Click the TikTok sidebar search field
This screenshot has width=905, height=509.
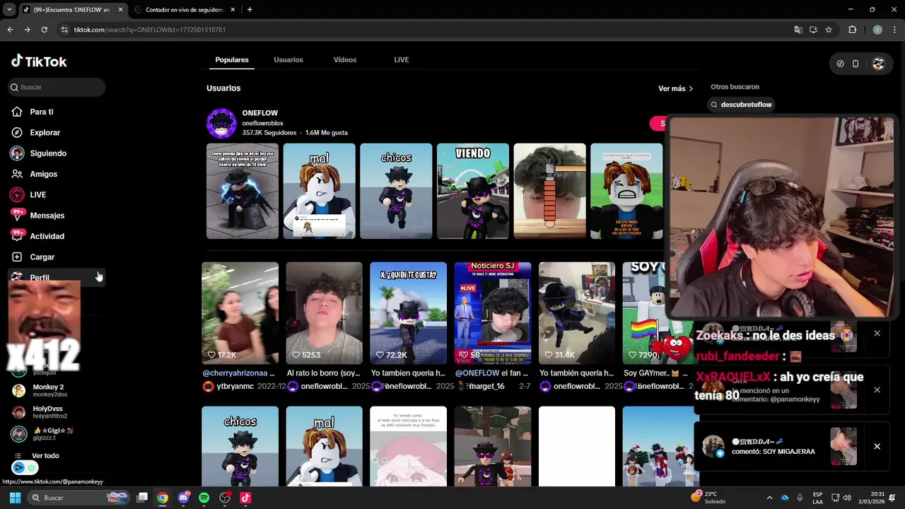(57, 87)
